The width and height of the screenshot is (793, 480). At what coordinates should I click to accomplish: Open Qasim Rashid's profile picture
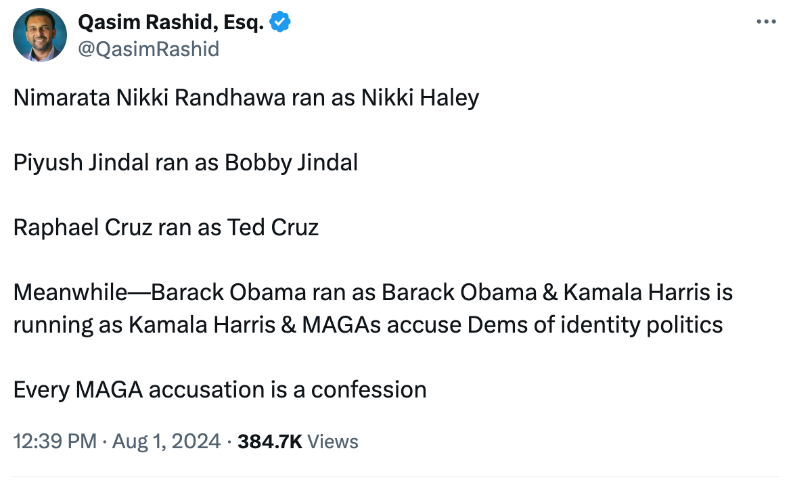tap(40, 35)
